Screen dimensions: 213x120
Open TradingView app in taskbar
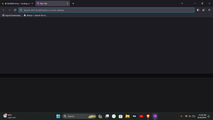coord(134,116)
